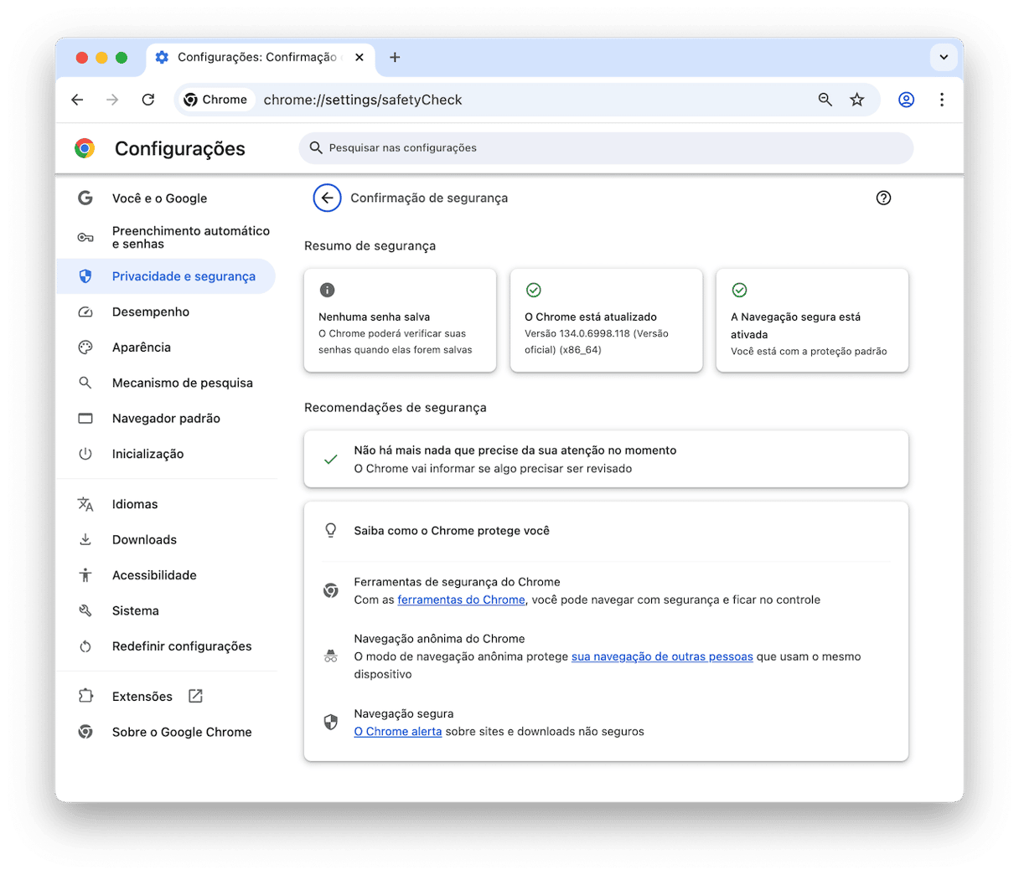Image resolution: width=1019 pixels, height=875 pixels.
Task: Click the shield icon beside Navegação segura
Action: [331, 722]
